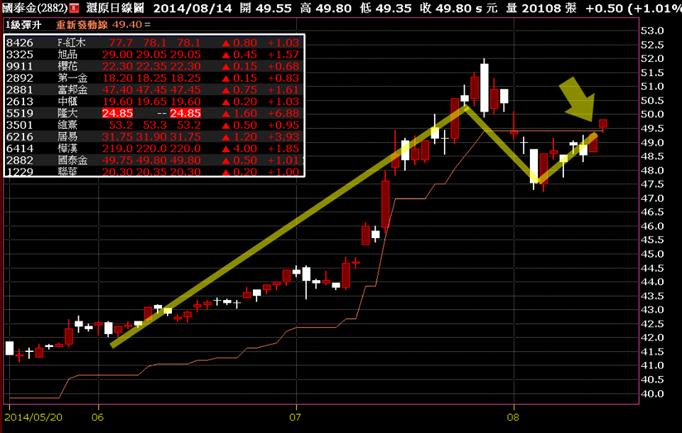Click the 40.0 price axis label
The height and width of the screenshot is (433, 682).
point(652,394)
